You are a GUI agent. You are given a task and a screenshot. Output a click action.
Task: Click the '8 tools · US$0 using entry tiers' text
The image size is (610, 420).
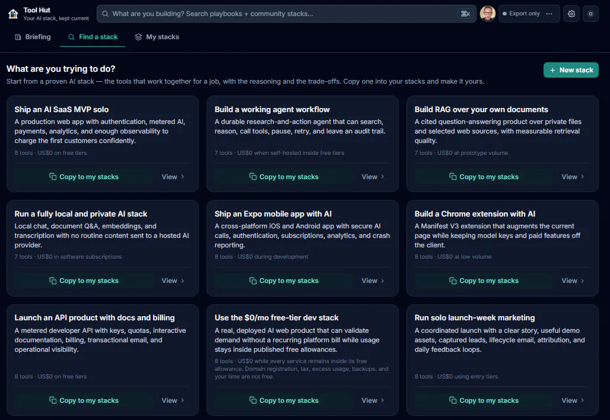point(456,377)
